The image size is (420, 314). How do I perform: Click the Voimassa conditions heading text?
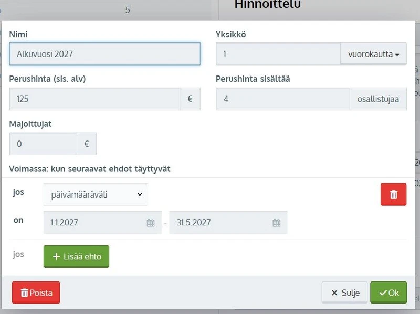90,169
